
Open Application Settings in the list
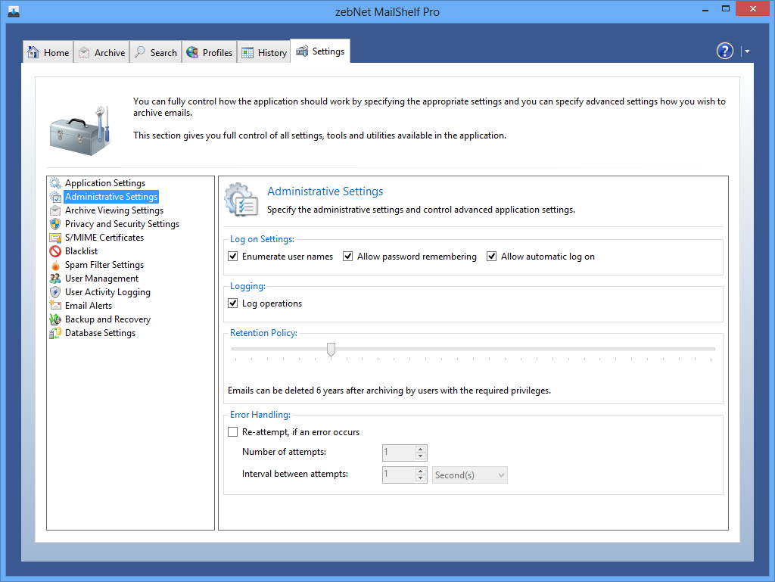point(105,183)
